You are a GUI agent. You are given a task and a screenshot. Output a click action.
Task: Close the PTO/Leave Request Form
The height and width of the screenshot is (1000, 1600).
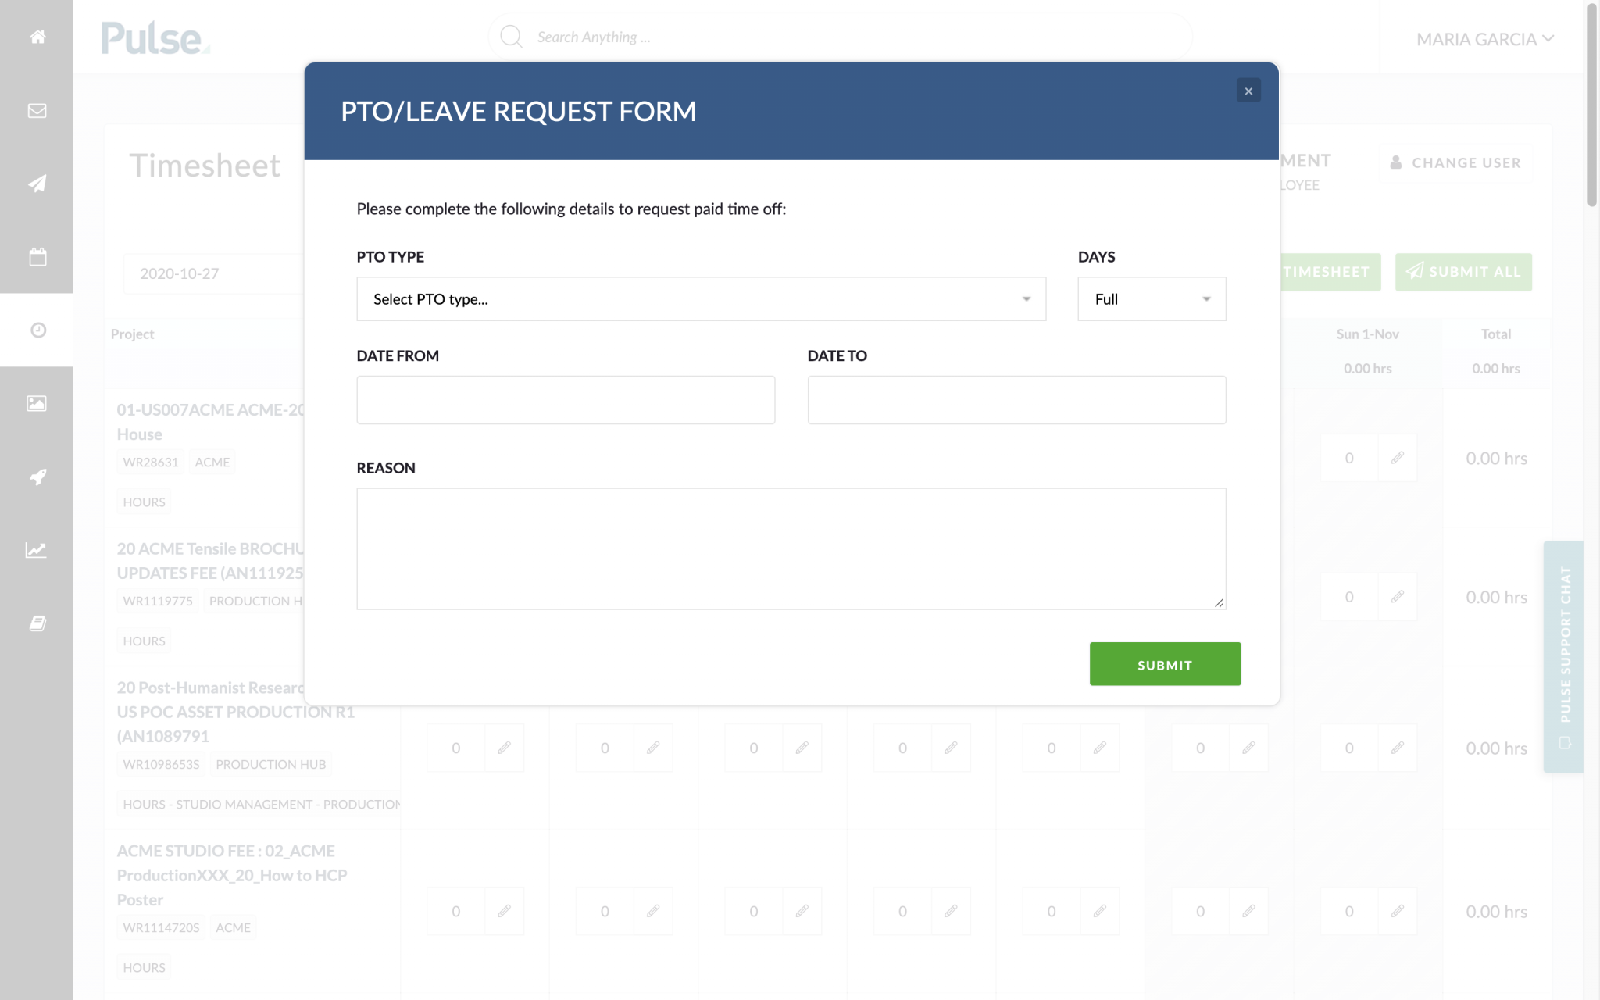tap(1248, 91)
